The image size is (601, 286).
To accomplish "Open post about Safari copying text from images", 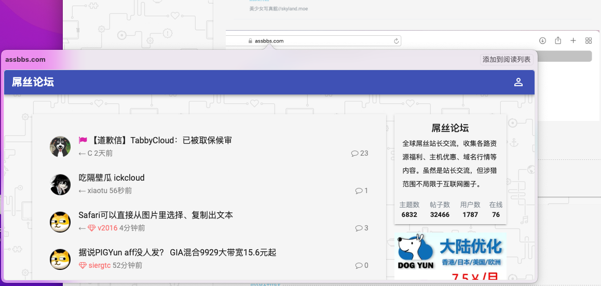I will point(156,215).
